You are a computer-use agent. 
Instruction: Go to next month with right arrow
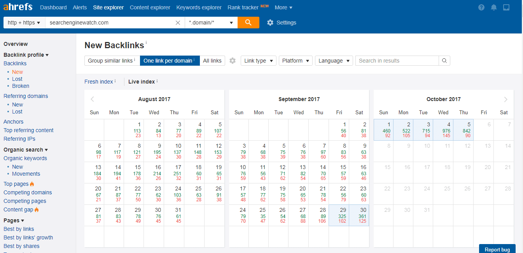pos(506,99)
